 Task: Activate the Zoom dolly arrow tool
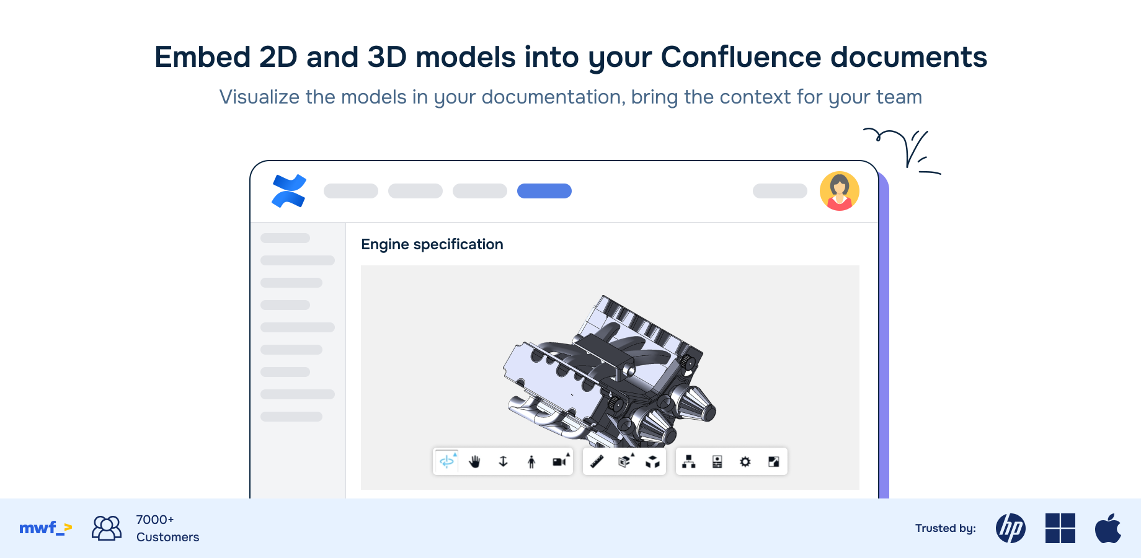(x=503, y=461)
